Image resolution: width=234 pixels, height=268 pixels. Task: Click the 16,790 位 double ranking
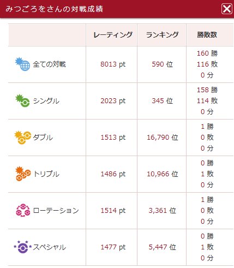coord(162,138)
